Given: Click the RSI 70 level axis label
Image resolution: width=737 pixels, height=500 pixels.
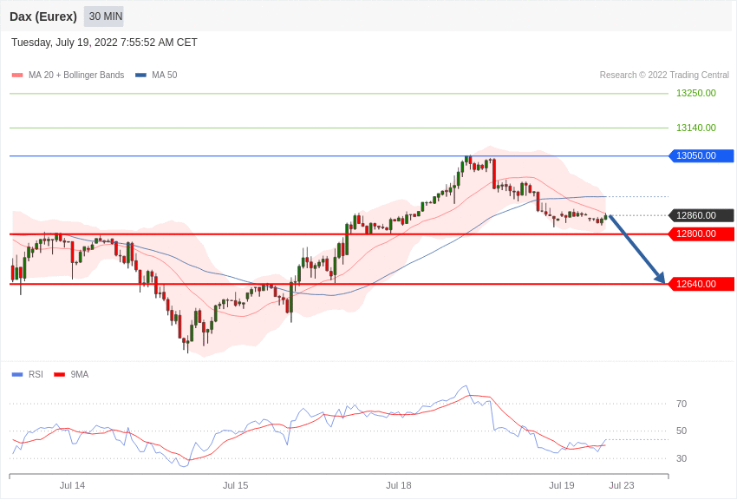Looking at the screenshot, I should 682,404.
